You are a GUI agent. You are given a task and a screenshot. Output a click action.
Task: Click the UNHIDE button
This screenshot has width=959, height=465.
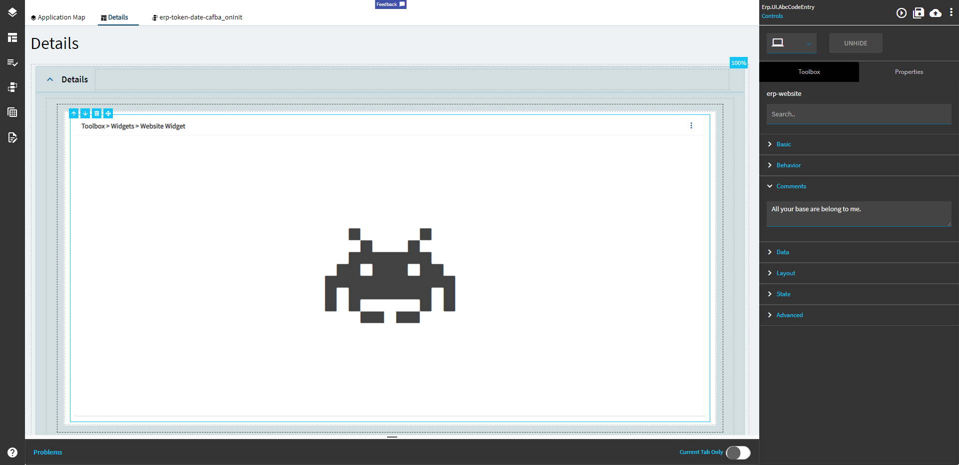tap(856, 43)
